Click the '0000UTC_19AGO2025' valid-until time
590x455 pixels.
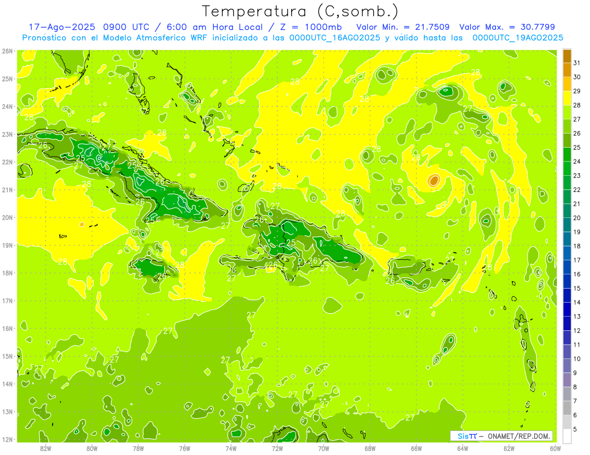(518, 38)
